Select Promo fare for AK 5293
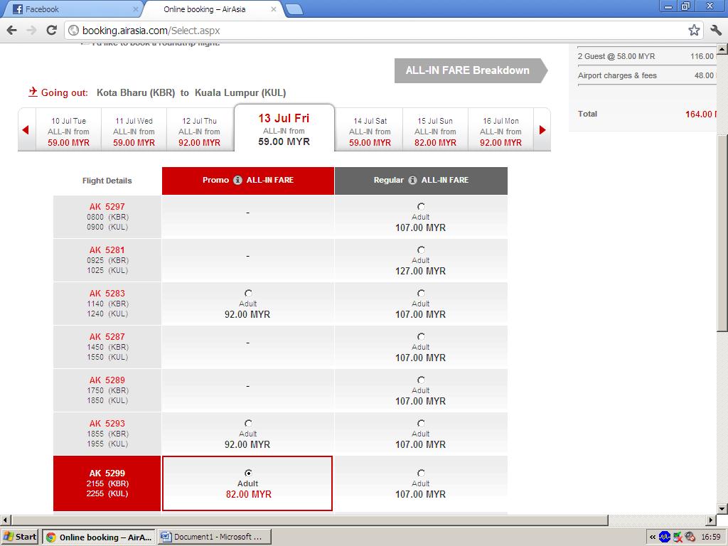The width and height of the screenshot is (728, 546). pyautogui.click(x=248, y=424)
